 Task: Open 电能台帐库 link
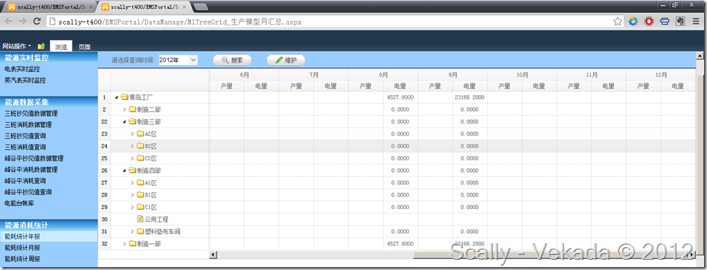pos(19,202)
